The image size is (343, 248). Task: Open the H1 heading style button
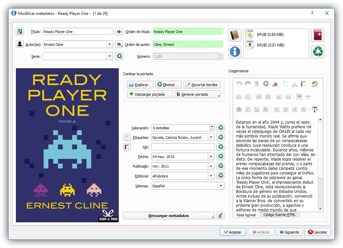coord(299,97)
